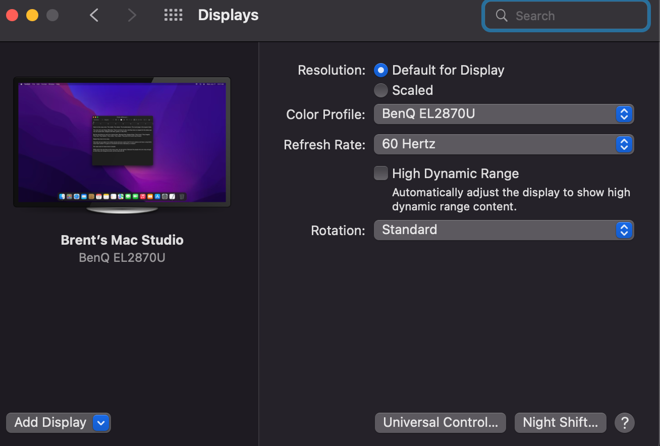Close the Displays window with the red button

click(12, 15)
